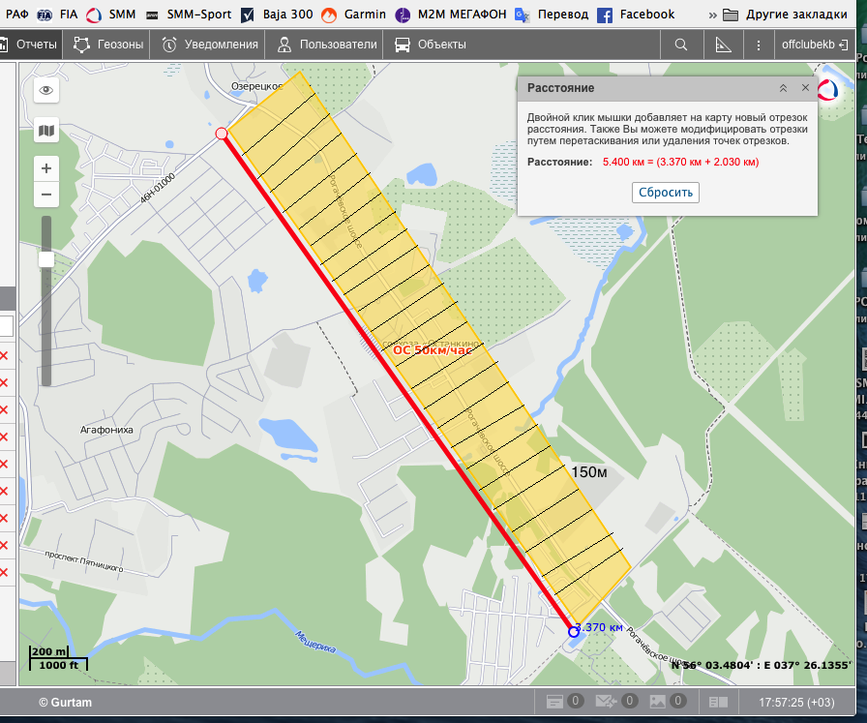Image resolution: width=867 pixels, height=723 pixels.
Task: Open the Facebook bookmark
Action: (x=636, y=15)
